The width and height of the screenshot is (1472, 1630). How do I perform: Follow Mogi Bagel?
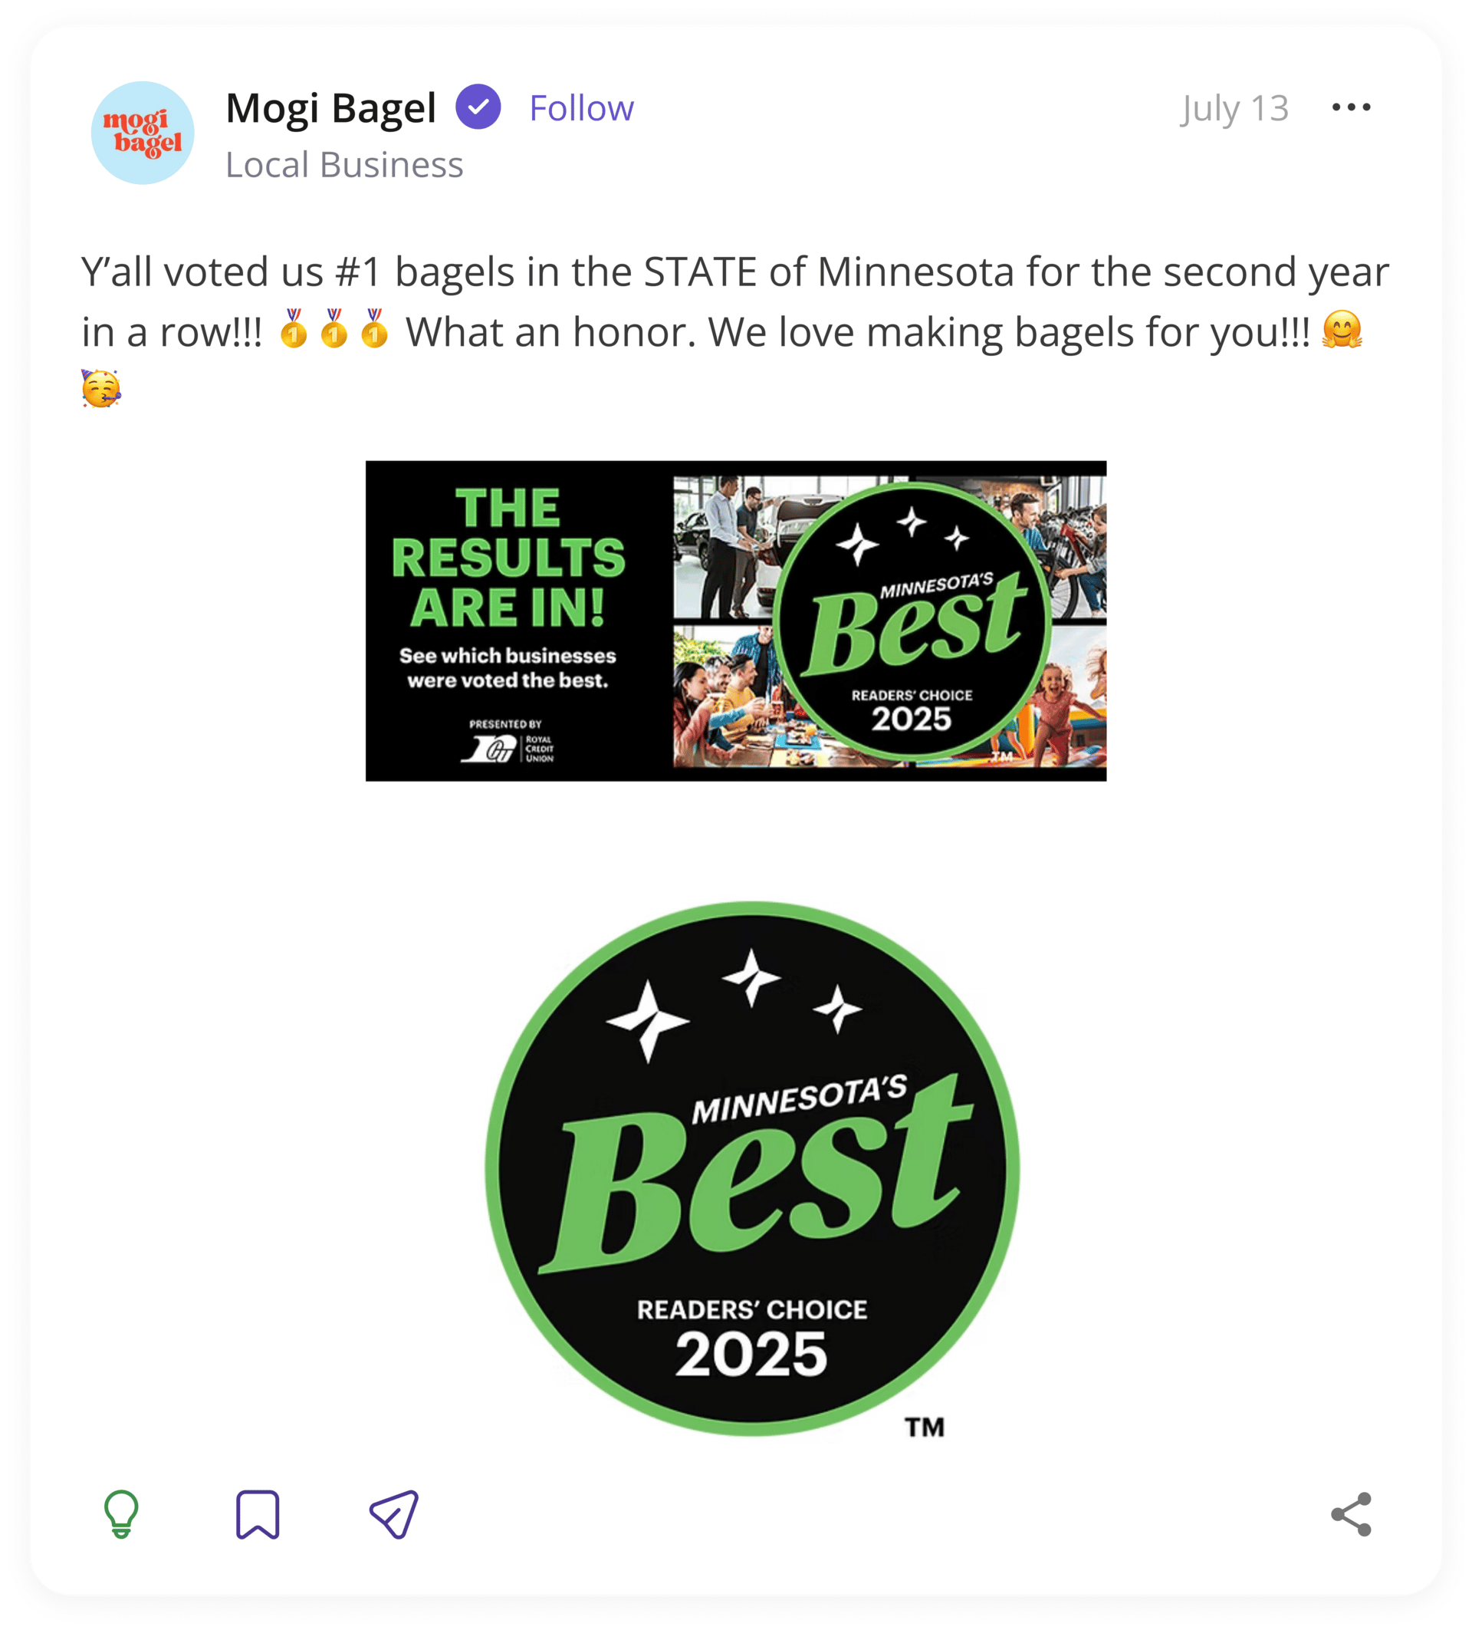[582, 108]
